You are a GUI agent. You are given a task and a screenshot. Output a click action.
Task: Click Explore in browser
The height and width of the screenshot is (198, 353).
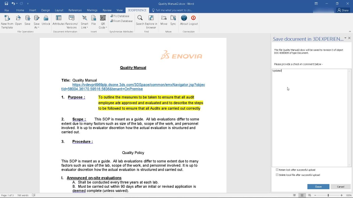click(151, 22)
